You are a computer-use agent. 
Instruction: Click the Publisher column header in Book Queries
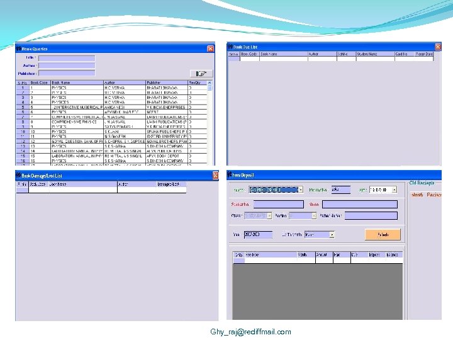(167, 82)
